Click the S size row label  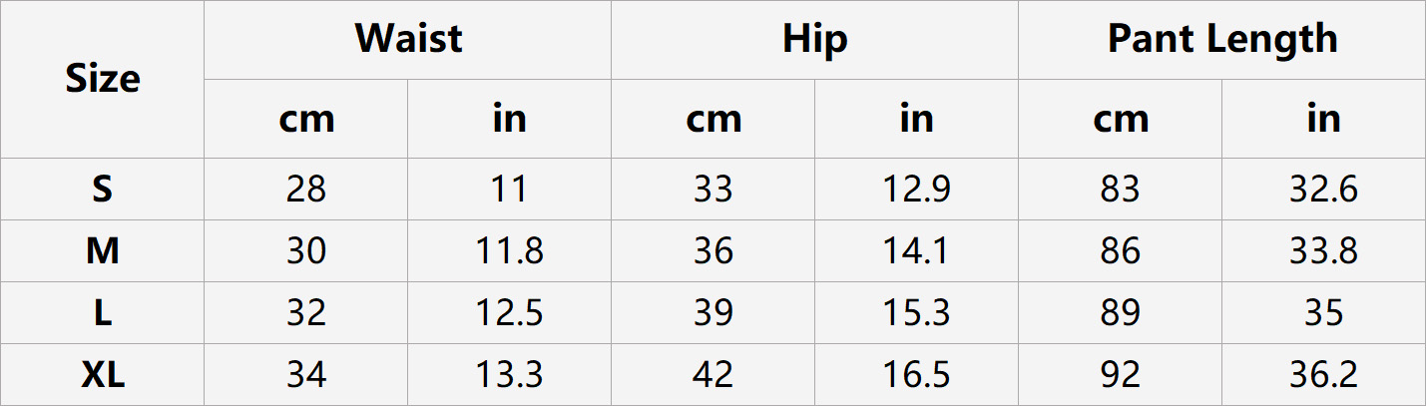103,190
